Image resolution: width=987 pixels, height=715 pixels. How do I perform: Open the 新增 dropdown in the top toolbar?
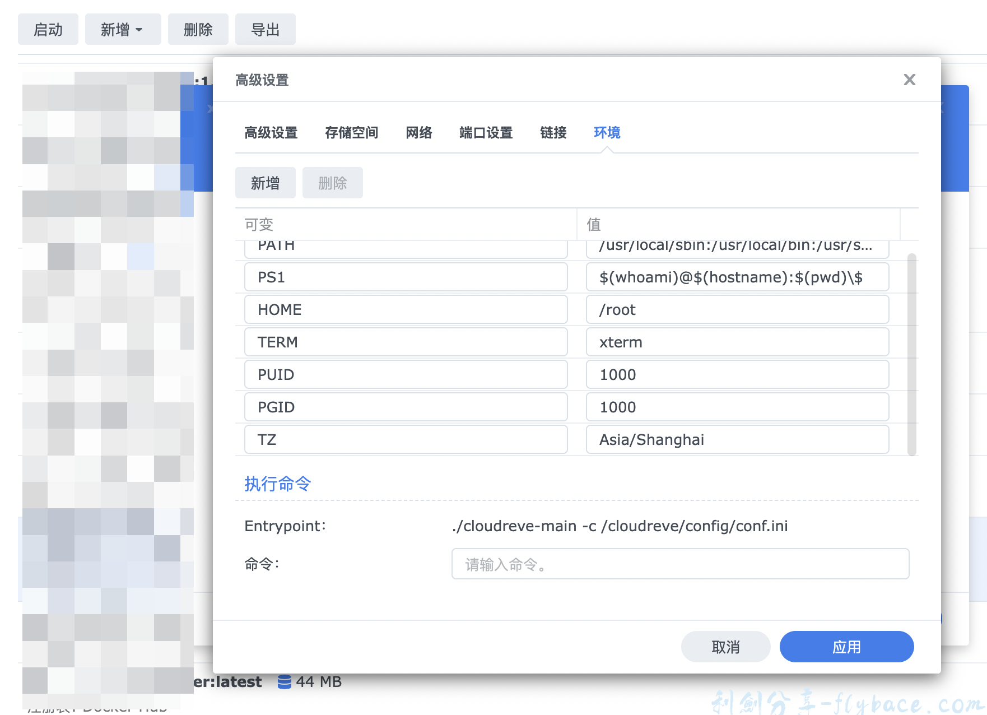pyautogui.click(x=123, y=29)
